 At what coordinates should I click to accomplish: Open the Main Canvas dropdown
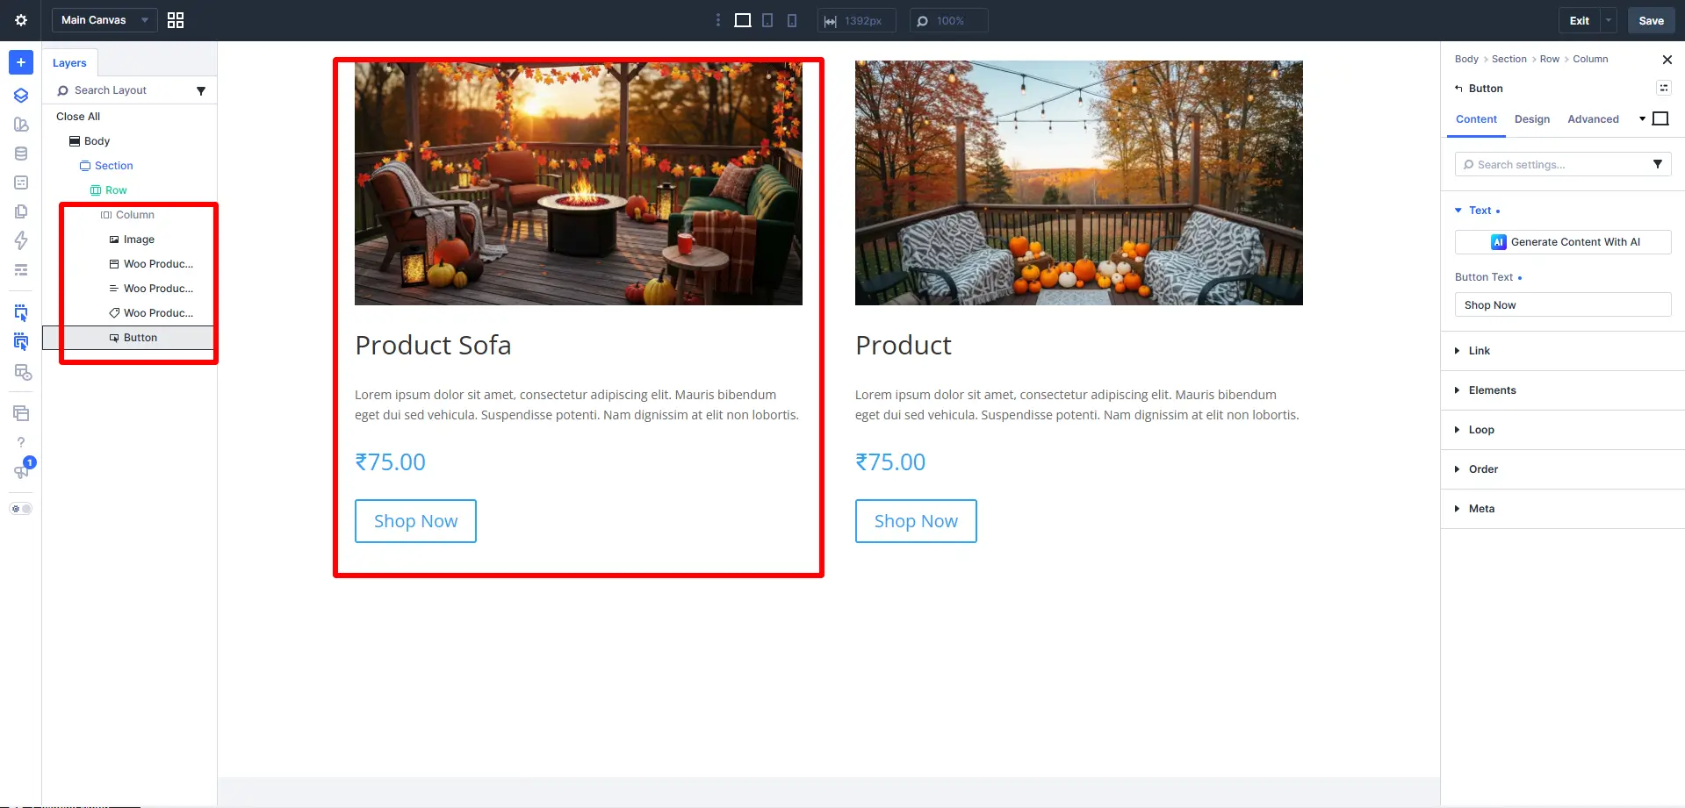104,20
